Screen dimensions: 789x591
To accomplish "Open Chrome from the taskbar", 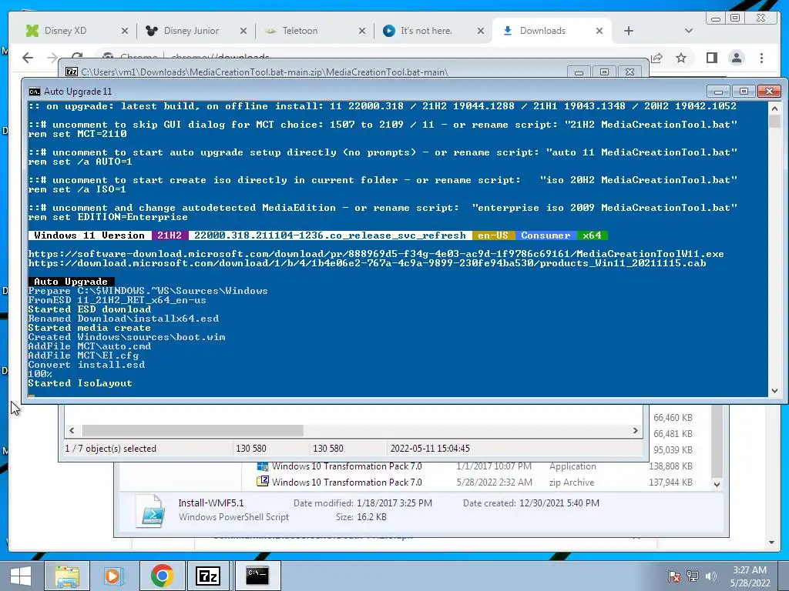I will click(x=162, y=576).
